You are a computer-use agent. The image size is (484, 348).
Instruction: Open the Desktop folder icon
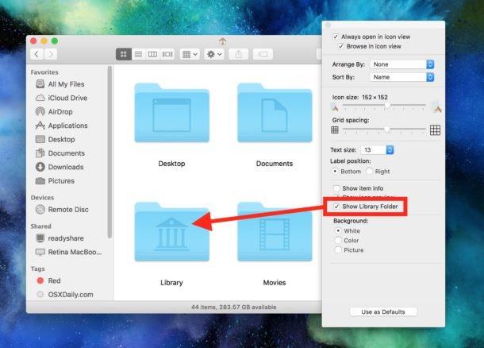tap(171, 115)
